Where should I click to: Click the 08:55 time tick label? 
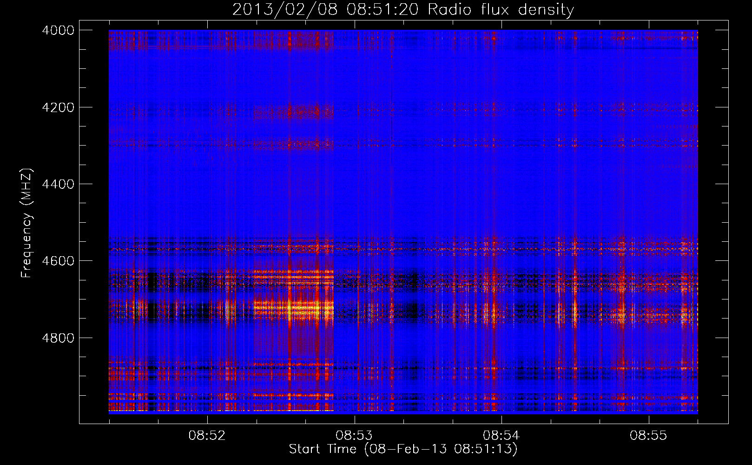[x=648, y=436]
